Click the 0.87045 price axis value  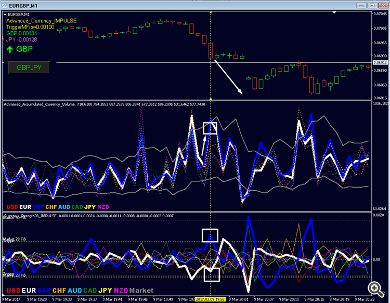tap(380, 14)
